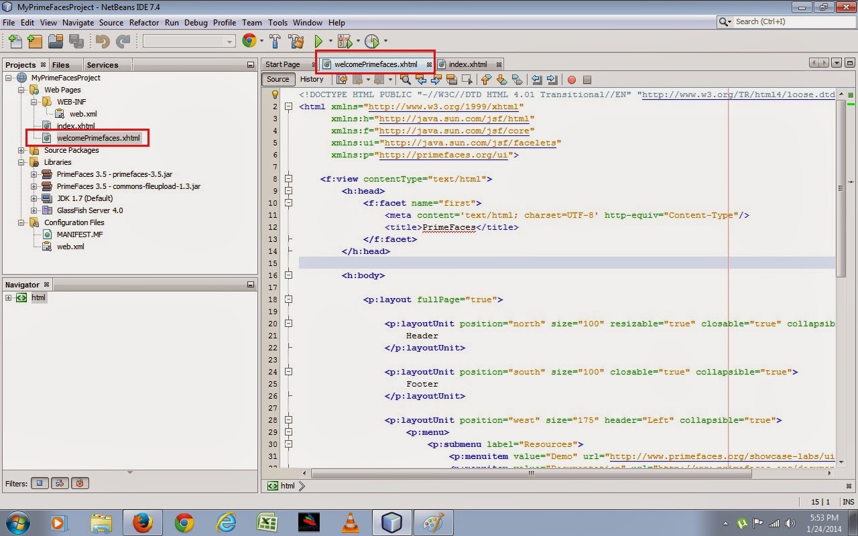The height and width of the screenshot is (536, 858).
Task: Click the Save All toolbar icon
Action: pos(76,42)
